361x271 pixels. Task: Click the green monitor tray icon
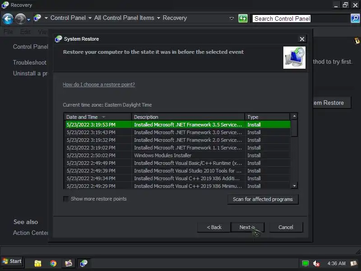point(305,263)
